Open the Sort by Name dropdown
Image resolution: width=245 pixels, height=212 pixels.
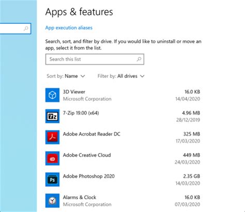[x=66, y=76]
